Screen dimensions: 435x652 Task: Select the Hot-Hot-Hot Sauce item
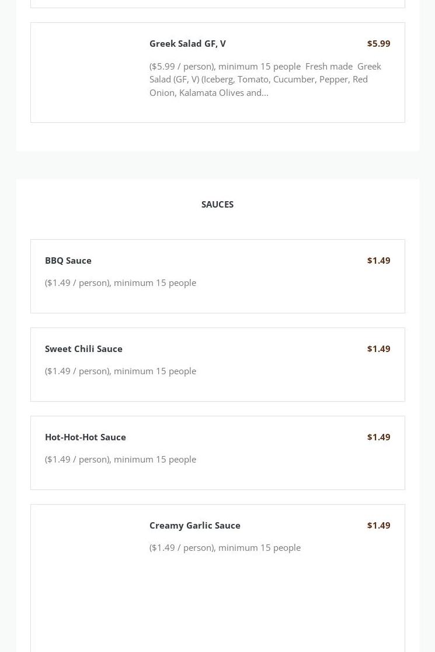point(85,437)
